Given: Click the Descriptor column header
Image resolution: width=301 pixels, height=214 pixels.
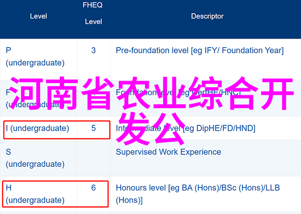Looking at the screenshot, I should click(x=207, y=17).
